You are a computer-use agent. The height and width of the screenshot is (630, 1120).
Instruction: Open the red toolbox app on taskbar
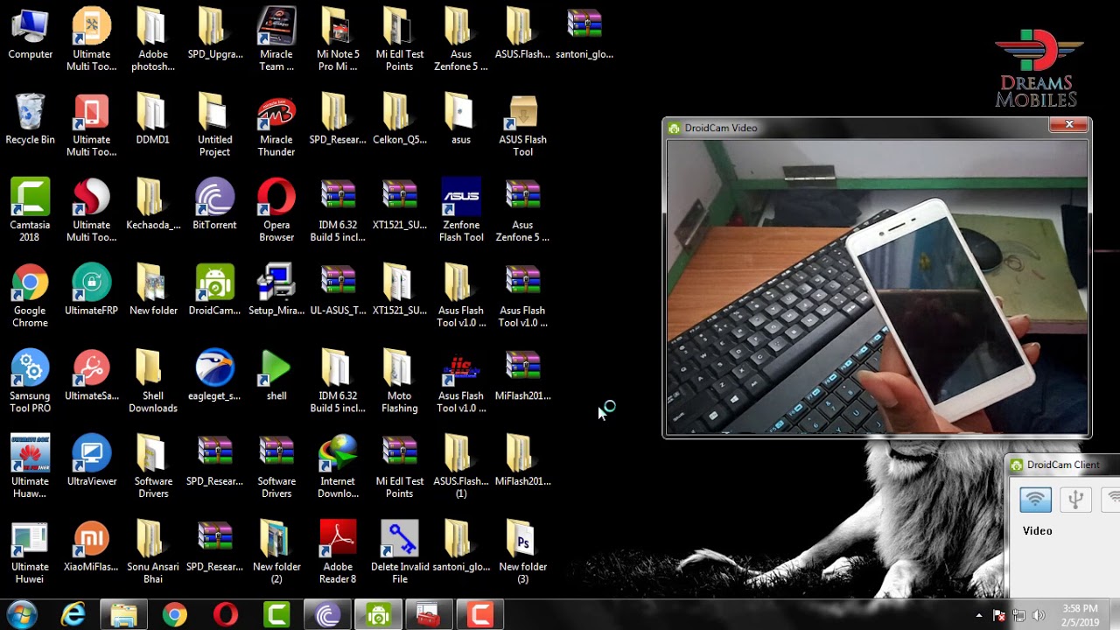pos(429,615)
